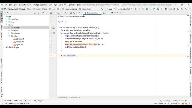Collapse the values folder
Image resolution: width=192 pixels, height=108 pixels.
[9, 36]
